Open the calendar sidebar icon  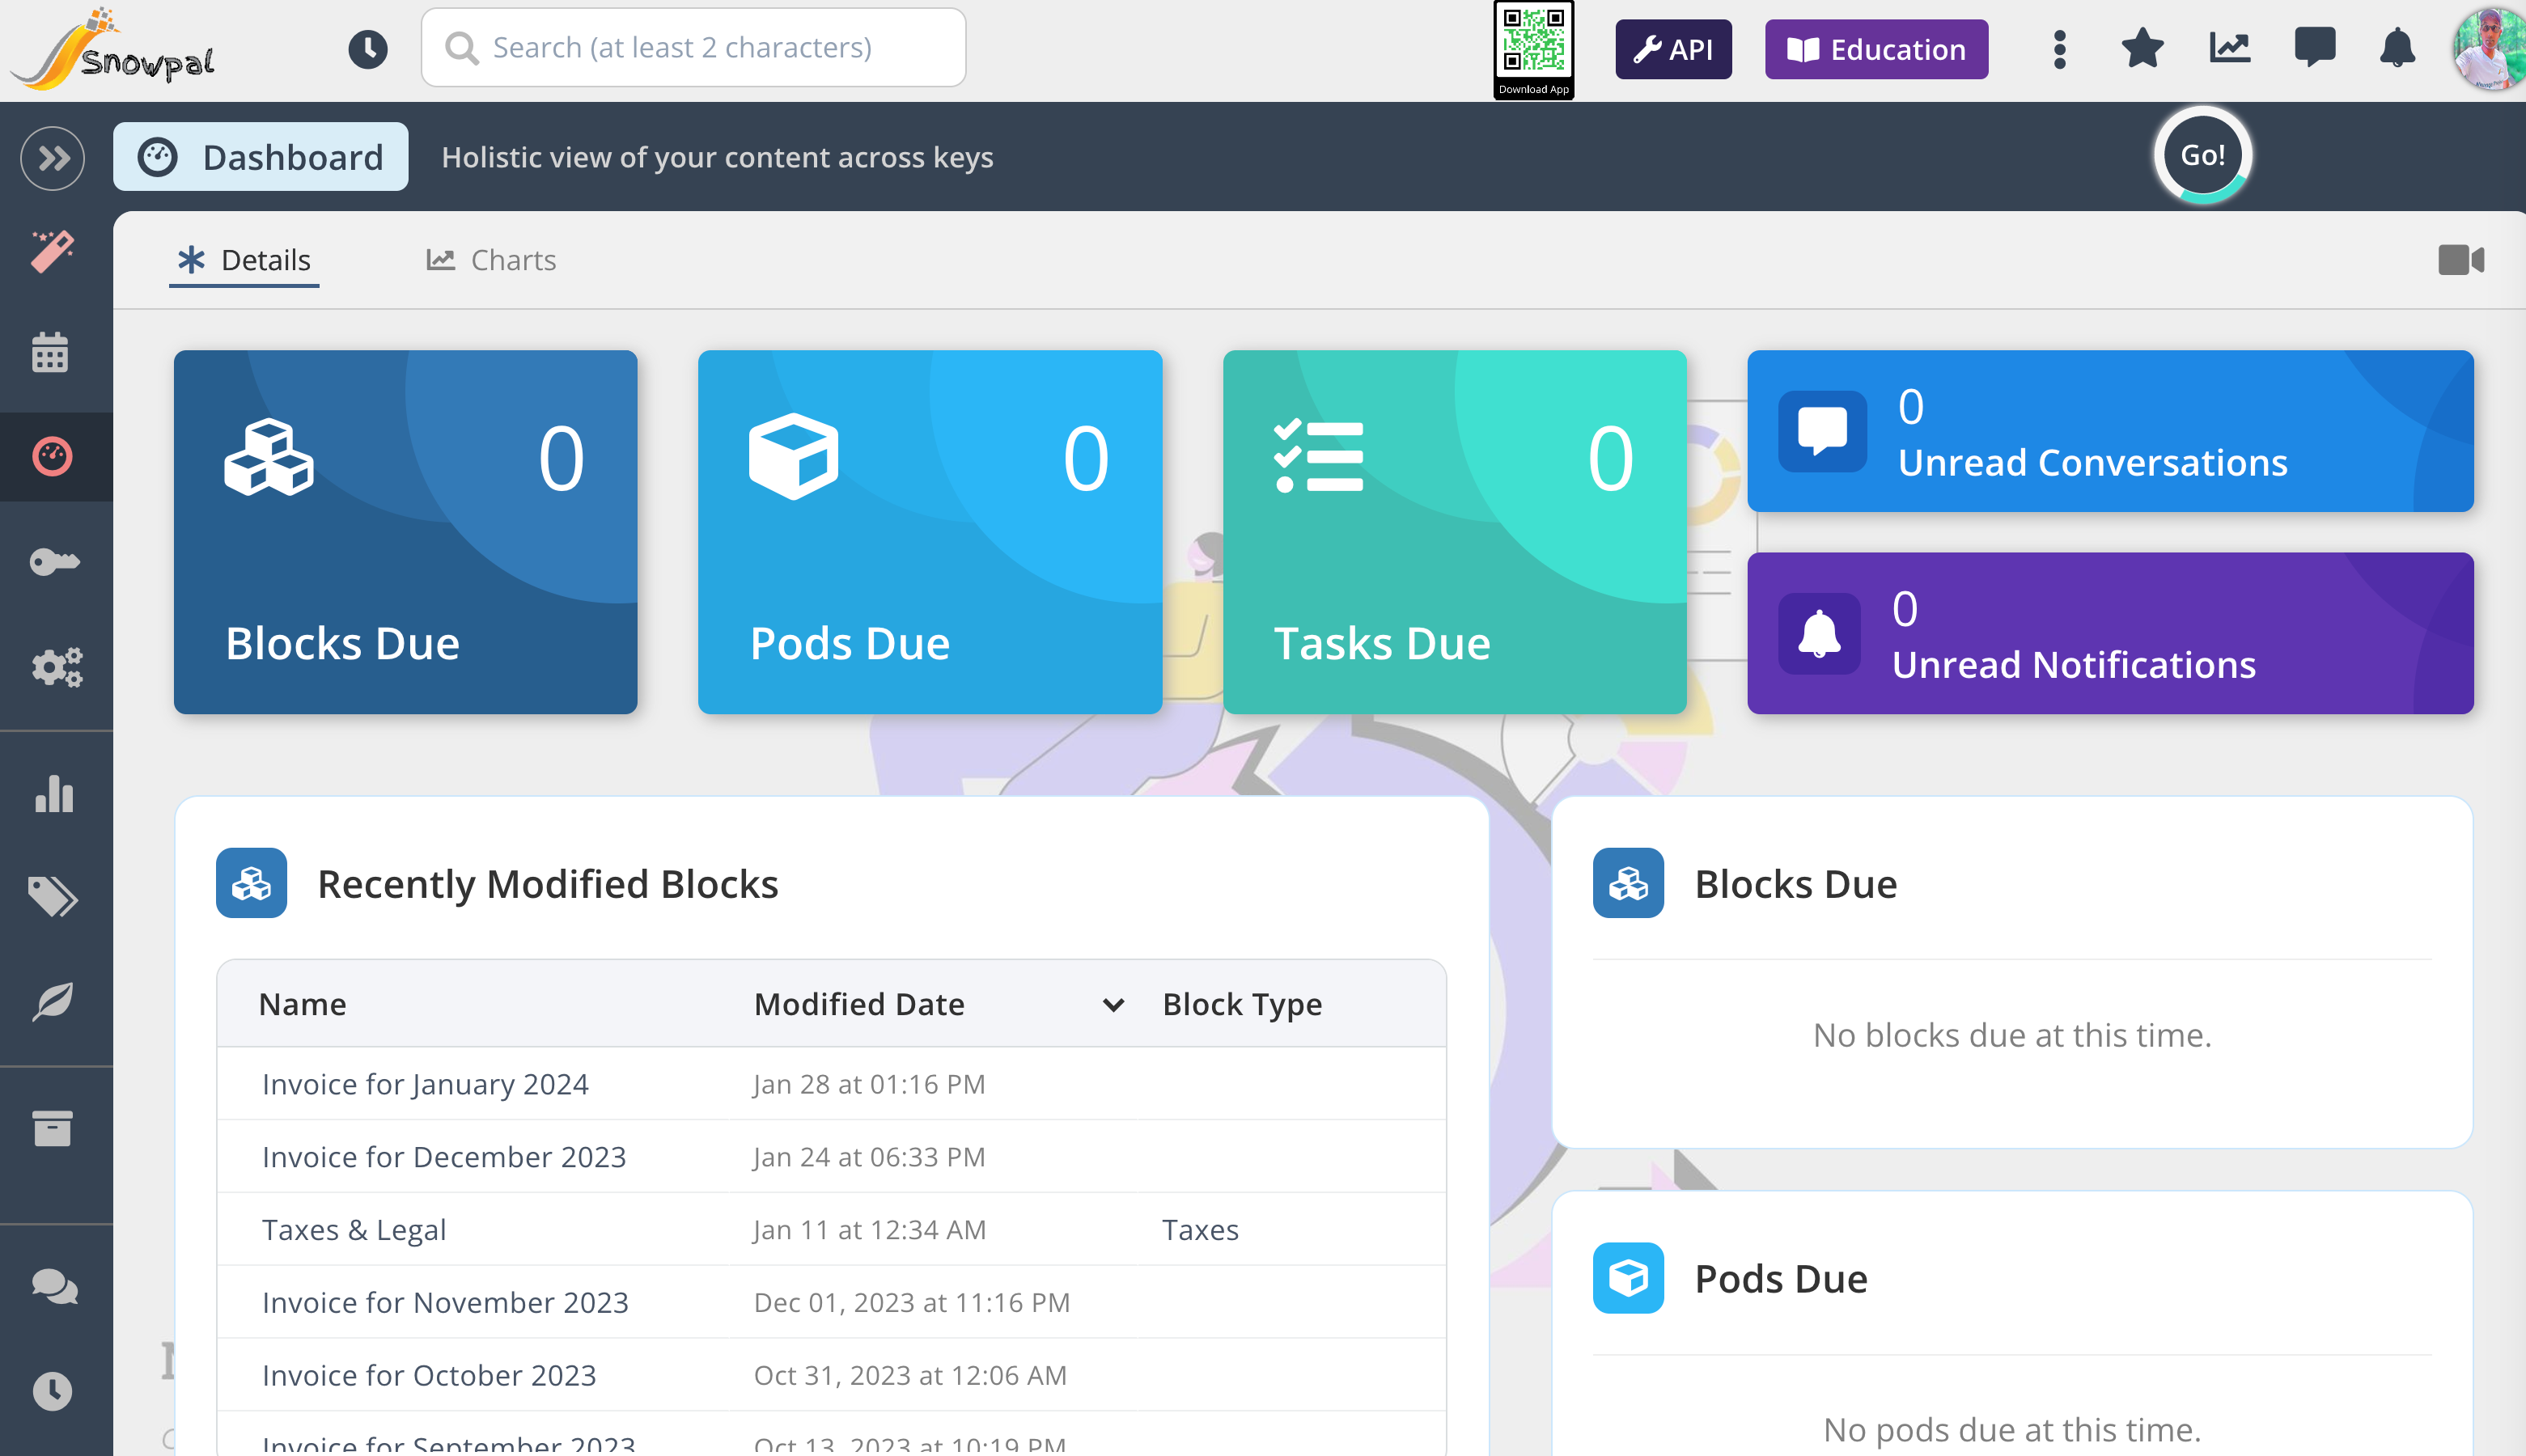50,353
